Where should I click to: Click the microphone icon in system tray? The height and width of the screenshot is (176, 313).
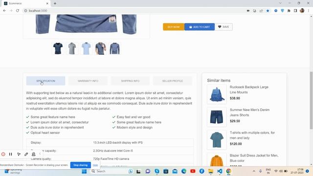click(x=260, y=171)
